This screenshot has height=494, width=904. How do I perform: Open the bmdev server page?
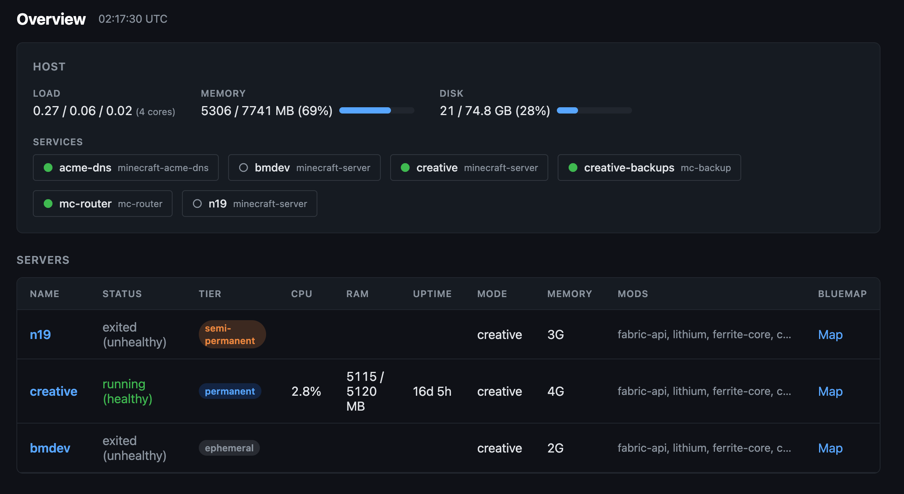coord(50,448)
